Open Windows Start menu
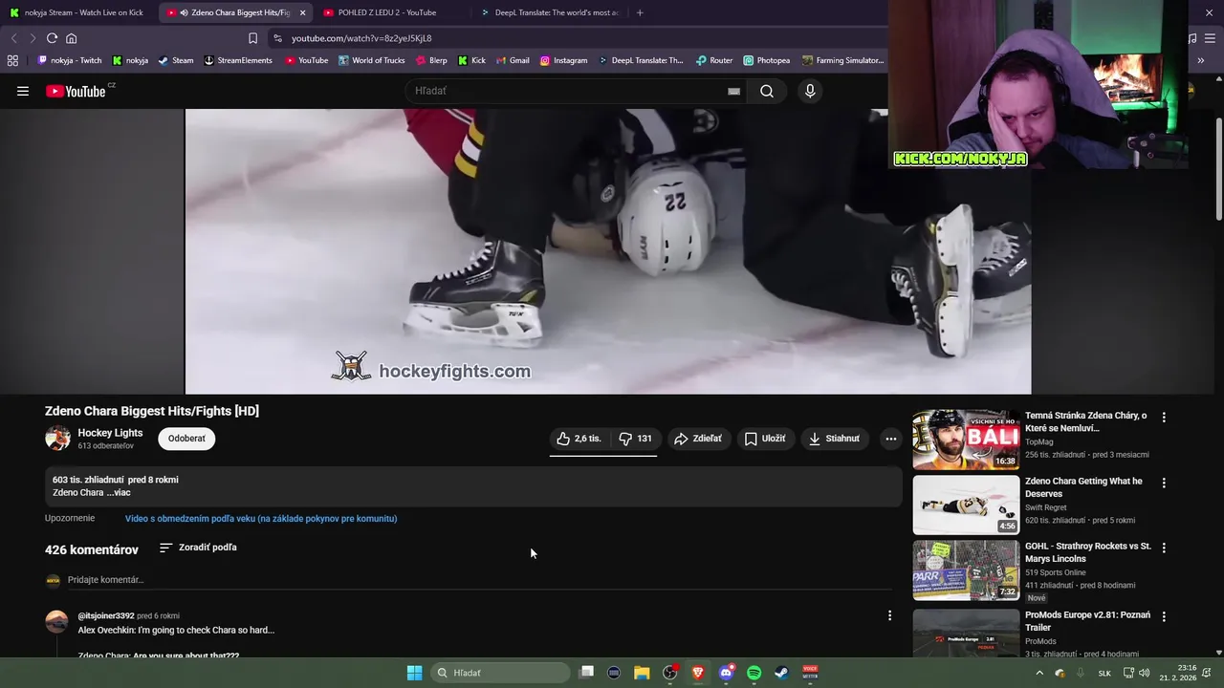1224x688 pixels. pyautogui.click(x=414, y=673)
